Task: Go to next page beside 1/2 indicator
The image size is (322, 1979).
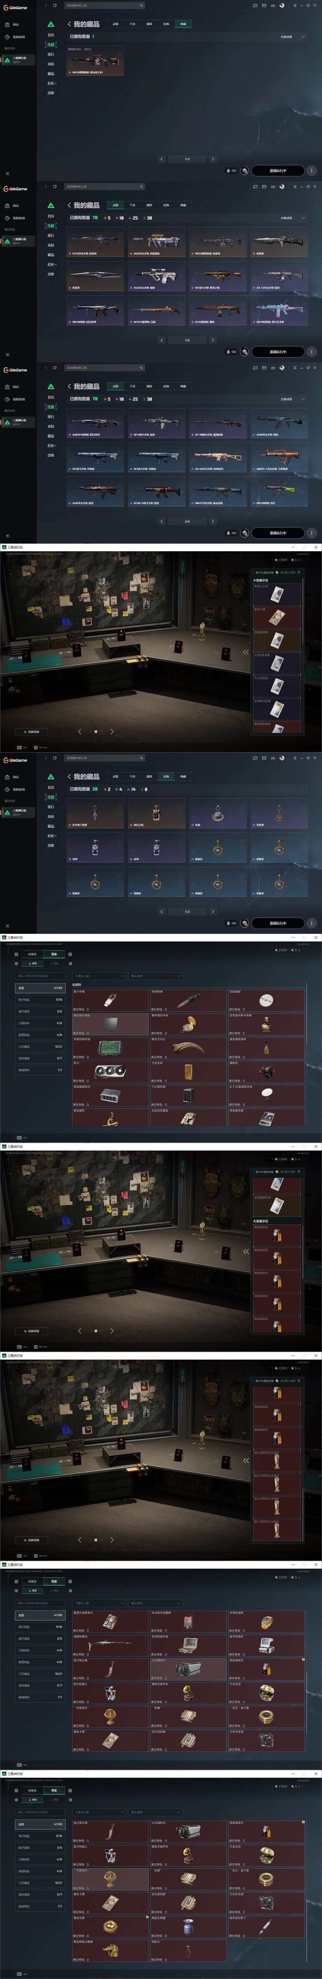Action: click(x=213, y=912)
